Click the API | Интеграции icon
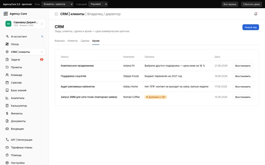This screenshot has width=265, height=165. [7, 139]
